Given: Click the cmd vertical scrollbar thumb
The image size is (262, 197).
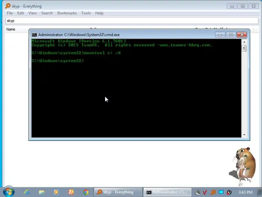Looking at the screenshot, I should [x=244, y=48].
